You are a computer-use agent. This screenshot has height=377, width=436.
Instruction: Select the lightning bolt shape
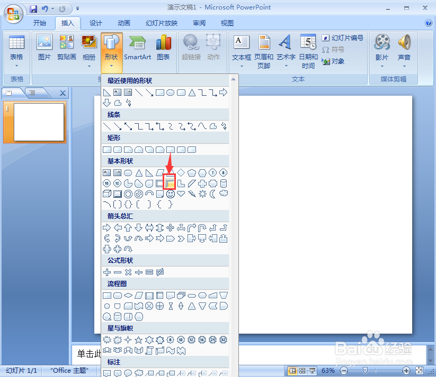click(x=192, y=194)
